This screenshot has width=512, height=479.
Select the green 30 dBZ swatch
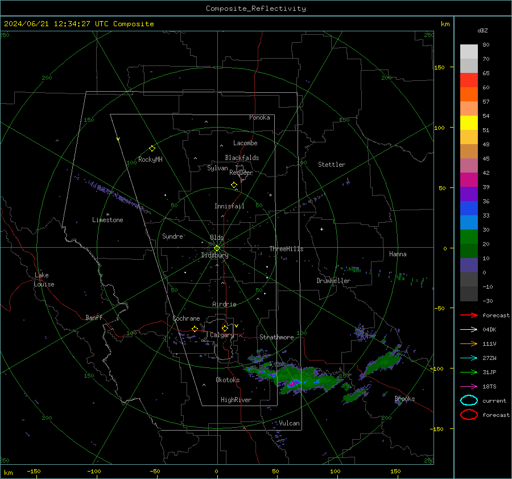[469, 237]
